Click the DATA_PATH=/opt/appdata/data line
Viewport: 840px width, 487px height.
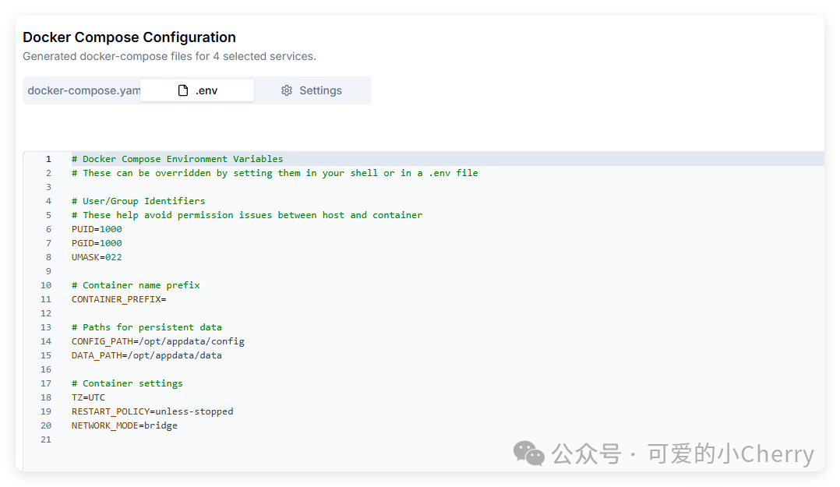pyautogui.click(x=146, y=355)
